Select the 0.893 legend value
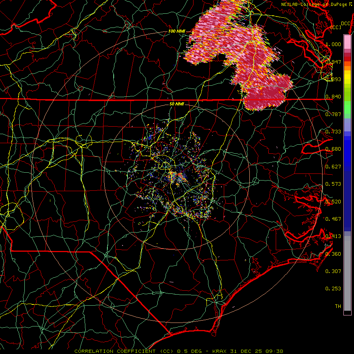Image resolution: width=354 pixels, height=354 pixels. coord(333,79)
